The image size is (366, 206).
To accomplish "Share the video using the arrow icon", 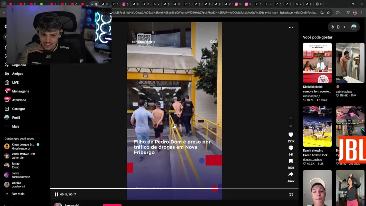I will click(x=291, y=174).
